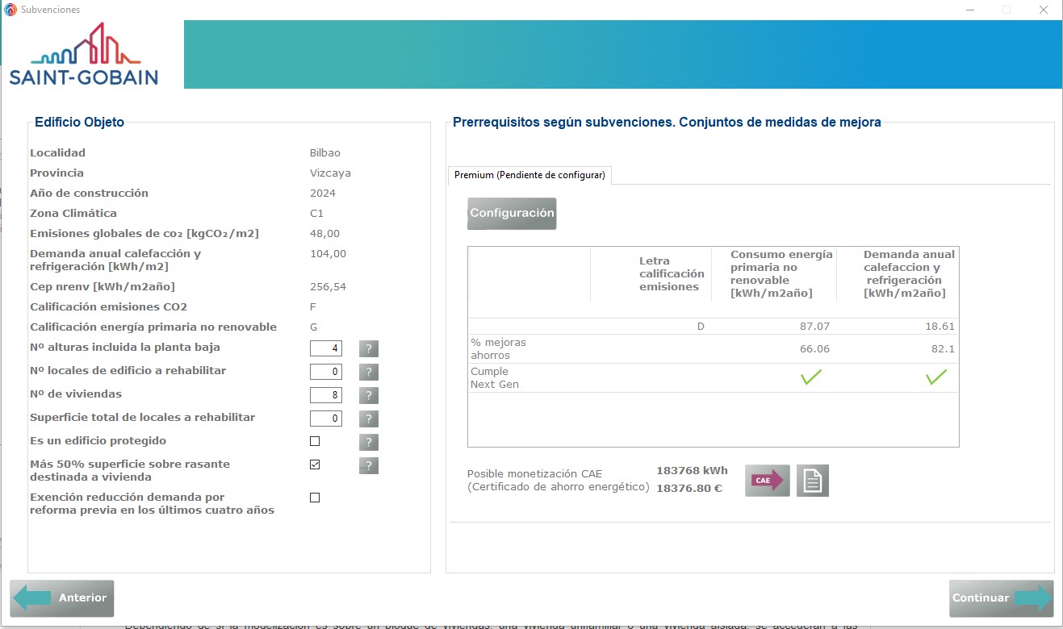
Task: Proceed with the Continuar button
Action: [x=1001, y=598]
